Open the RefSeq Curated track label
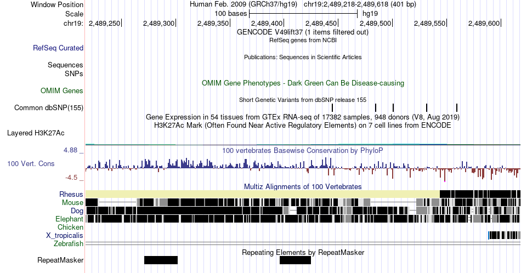The image size is (521, 273). tap(58, 48)
